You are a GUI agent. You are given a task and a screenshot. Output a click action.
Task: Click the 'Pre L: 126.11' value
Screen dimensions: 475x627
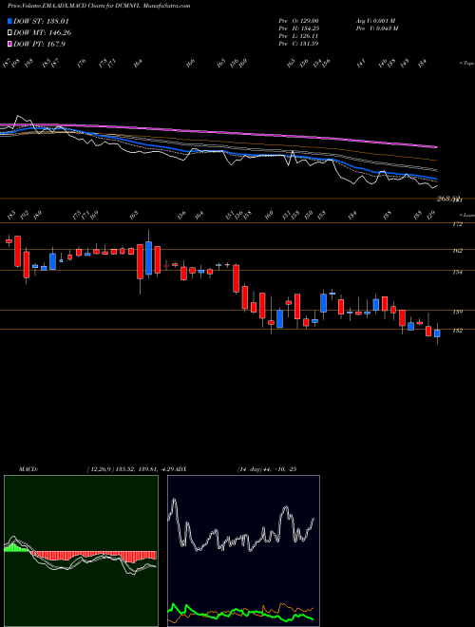click(298, 36)
